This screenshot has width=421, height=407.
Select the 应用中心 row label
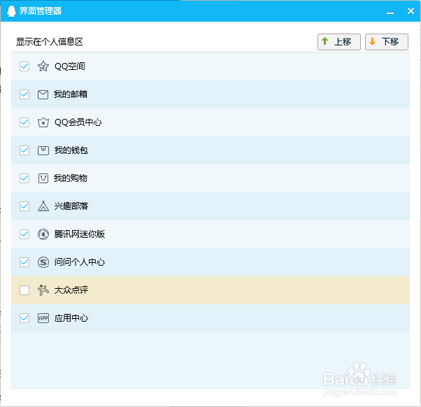click(71, 318)
